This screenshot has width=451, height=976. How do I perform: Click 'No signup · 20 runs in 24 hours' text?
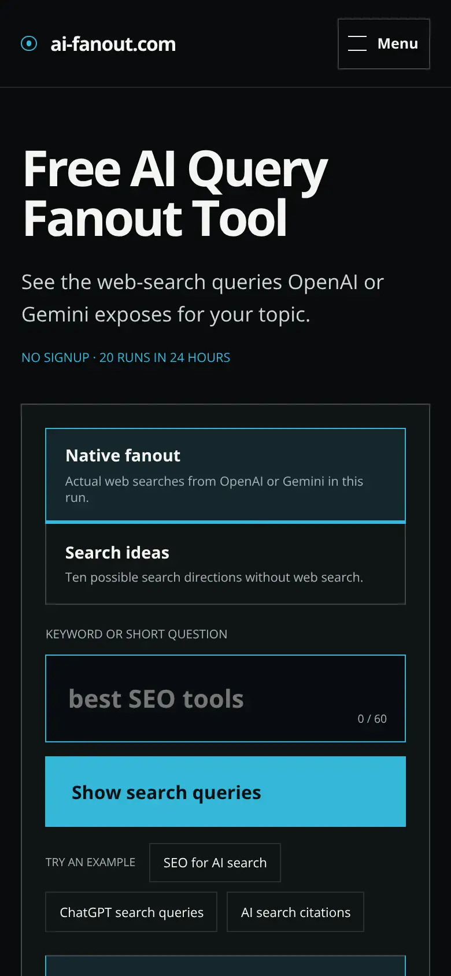pos(125,357)
